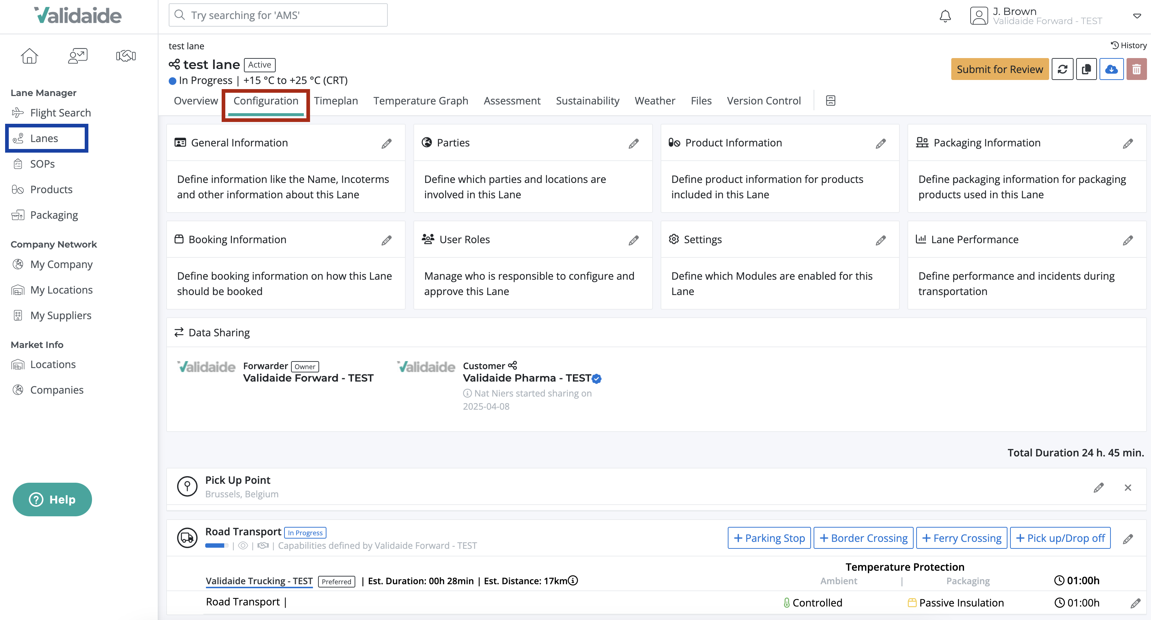Open the Version Control tab
This screenshot has height=620, width=1151.
pyautogui.click(x=764, y=100)
